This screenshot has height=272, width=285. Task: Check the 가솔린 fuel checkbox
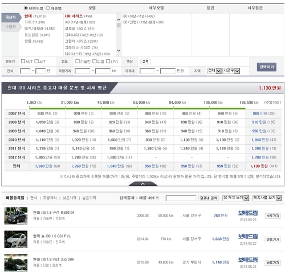(78, 61)
